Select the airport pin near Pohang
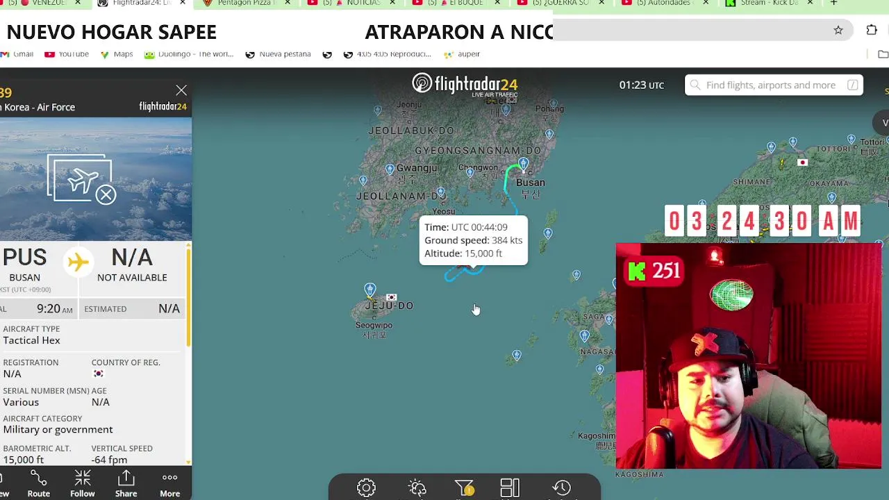889x500 pixels. tap(552, 103)
